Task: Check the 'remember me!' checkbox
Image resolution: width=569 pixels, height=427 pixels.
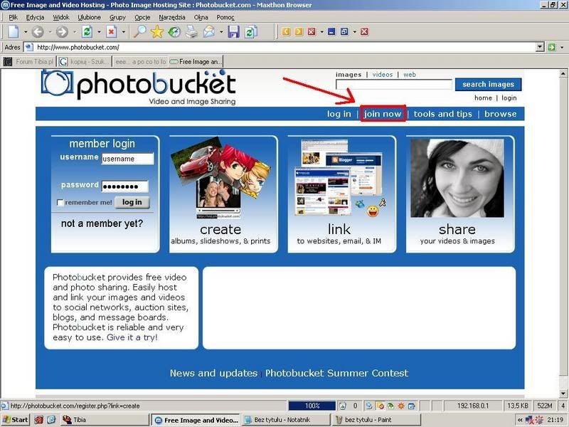Action: pyautogui.click(x=60, y=203)
